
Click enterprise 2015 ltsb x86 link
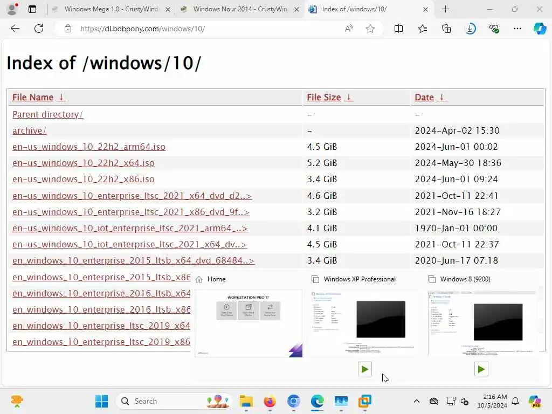[101, 277]
